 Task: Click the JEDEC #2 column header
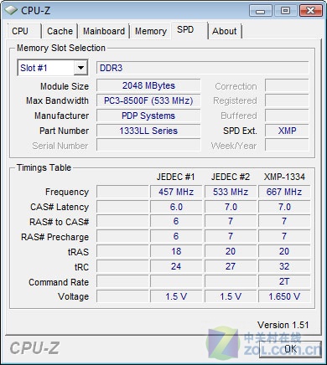pos(231,177)
